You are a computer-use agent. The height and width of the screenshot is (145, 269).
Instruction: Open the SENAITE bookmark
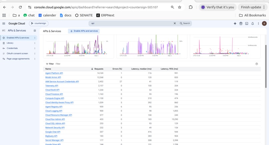84,15
